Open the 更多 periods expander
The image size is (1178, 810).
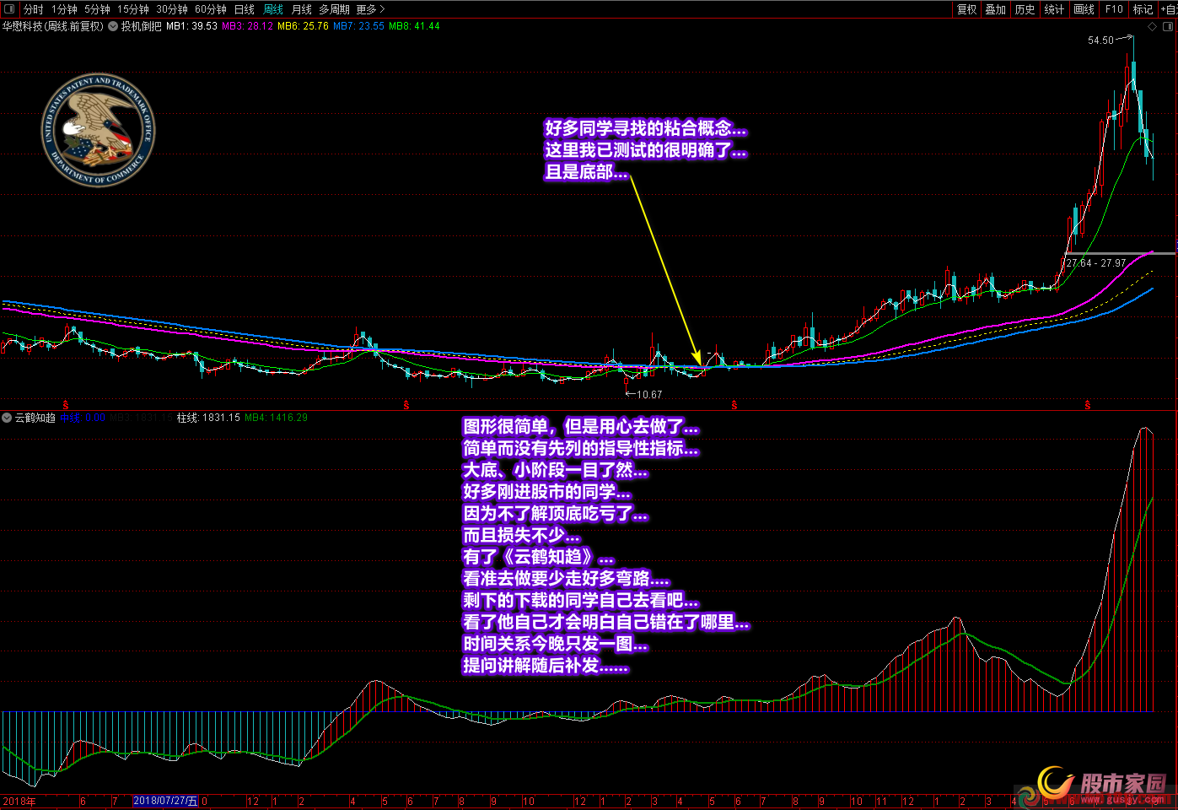(x=370, y=9)
